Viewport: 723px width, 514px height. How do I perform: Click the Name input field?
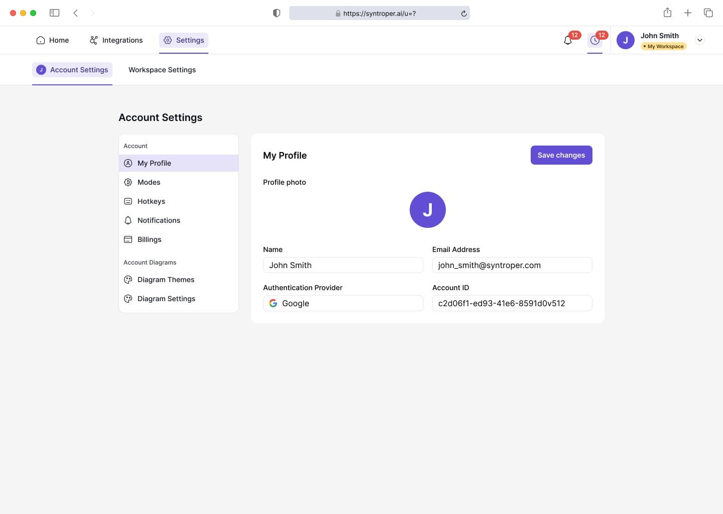pyautogui.click(x=343, y=265)
